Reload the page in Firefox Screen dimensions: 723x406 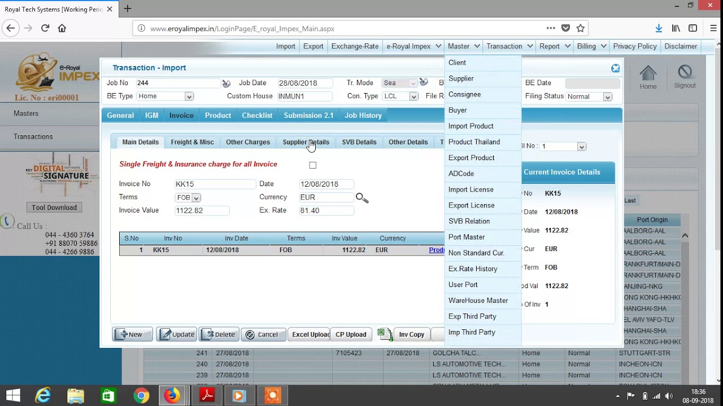click(45, 28)
